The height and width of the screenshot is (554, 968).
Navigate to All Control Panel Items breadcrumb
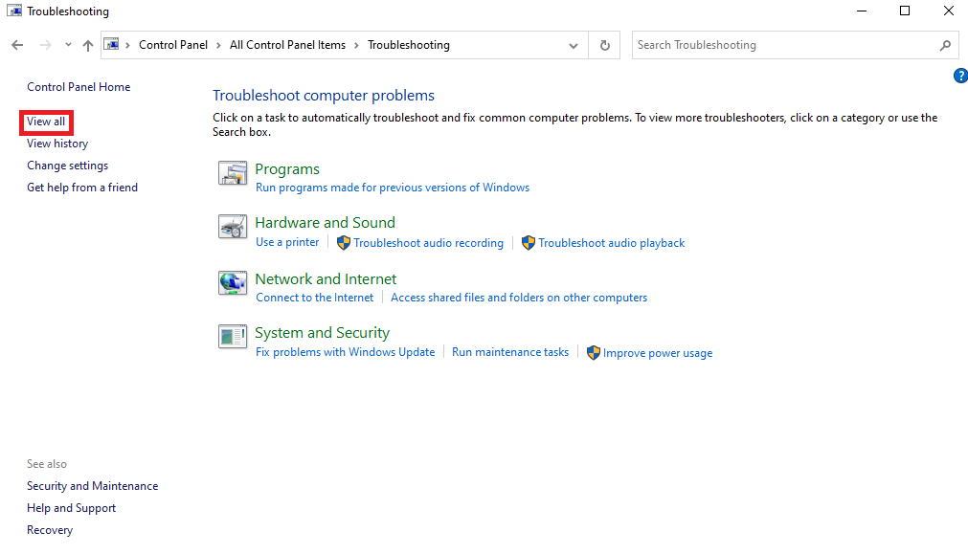(x=287, y=45)
